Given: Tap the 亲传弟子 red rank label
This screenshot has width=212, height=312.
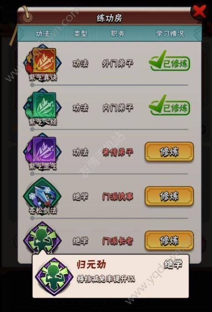Looking at the screenshot, I should [117, 152].
